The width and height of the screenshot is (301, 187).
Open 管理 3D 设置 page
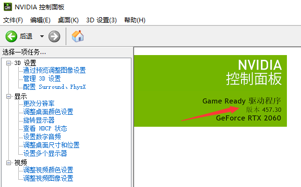[42, 78]
